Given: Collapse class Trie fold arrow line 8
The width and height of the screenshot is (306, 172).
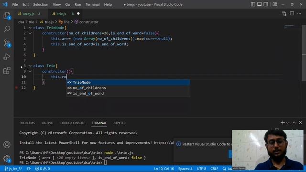Looking at the screenshot, I should 30,66.
